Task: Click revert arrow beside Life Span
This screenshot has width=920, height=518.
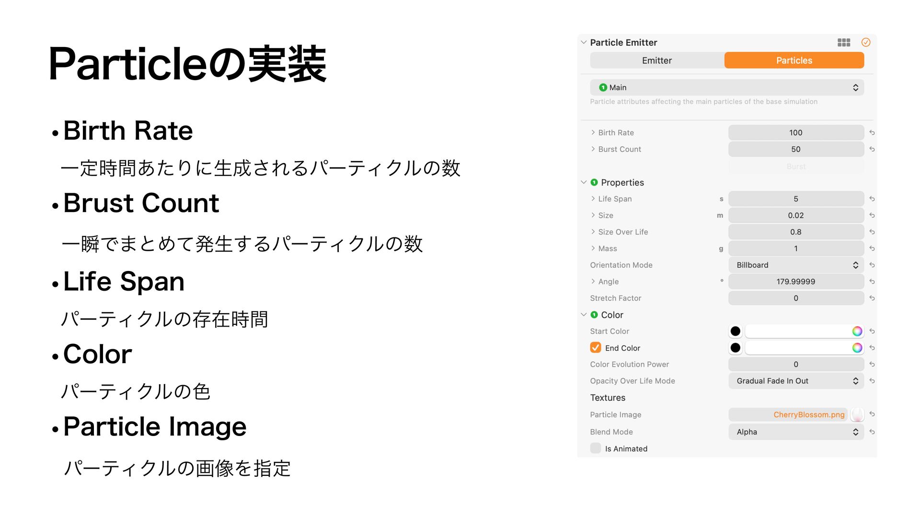Action: [x=872, y=199]
